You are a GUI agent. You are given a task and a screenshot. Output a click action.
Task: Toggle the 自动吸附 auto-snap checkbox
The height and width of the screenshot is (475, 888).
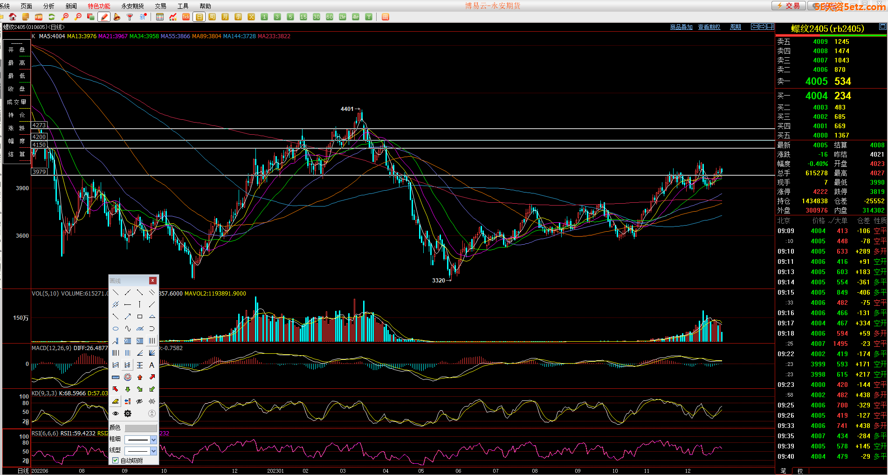115,461
